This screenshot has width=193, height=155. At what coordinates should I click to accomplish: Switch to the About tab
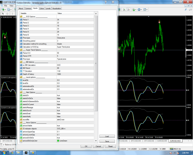21,8
